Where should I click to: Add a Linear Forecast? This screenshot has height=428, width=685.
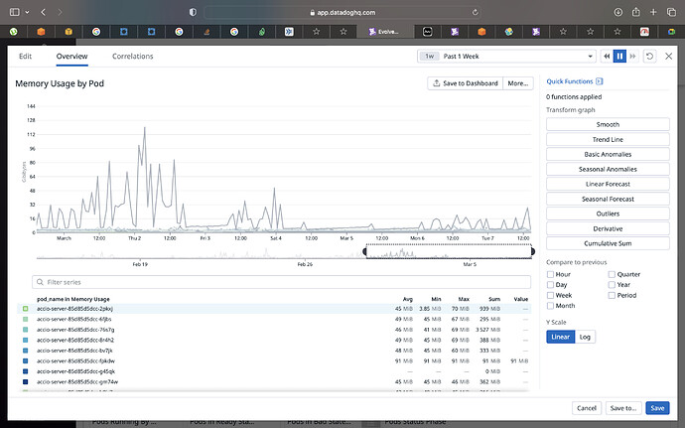pos(608,184)
